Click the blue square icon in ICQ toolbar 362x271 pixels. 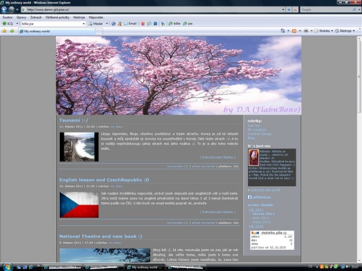click(155, 23)
